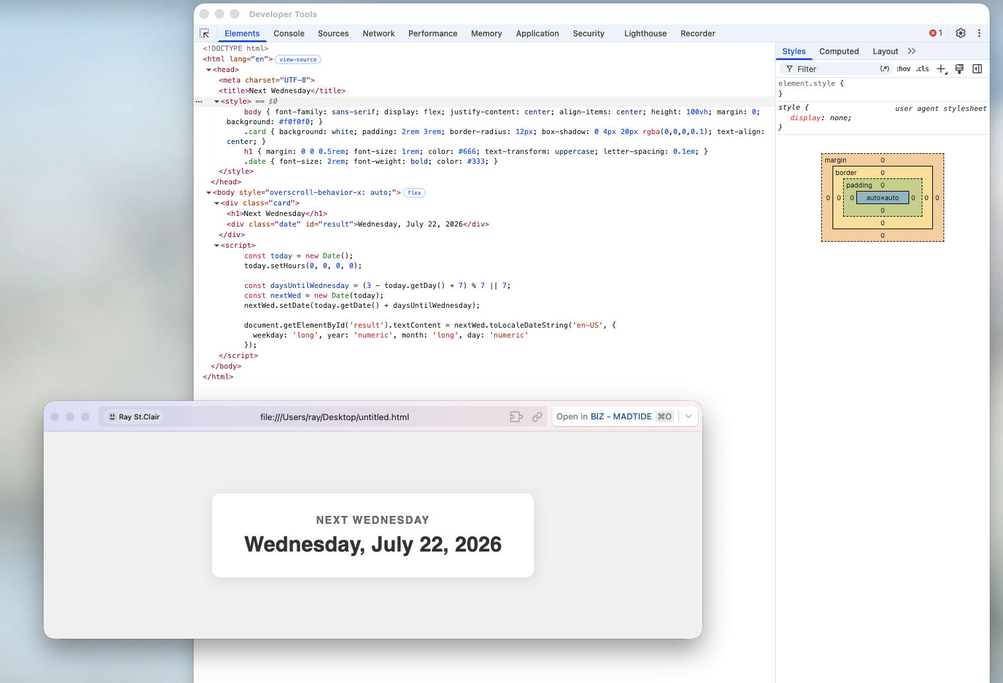Select the DOCTYPE html line
Viewport: 1003px width, 683px height.
coord(235,49)
